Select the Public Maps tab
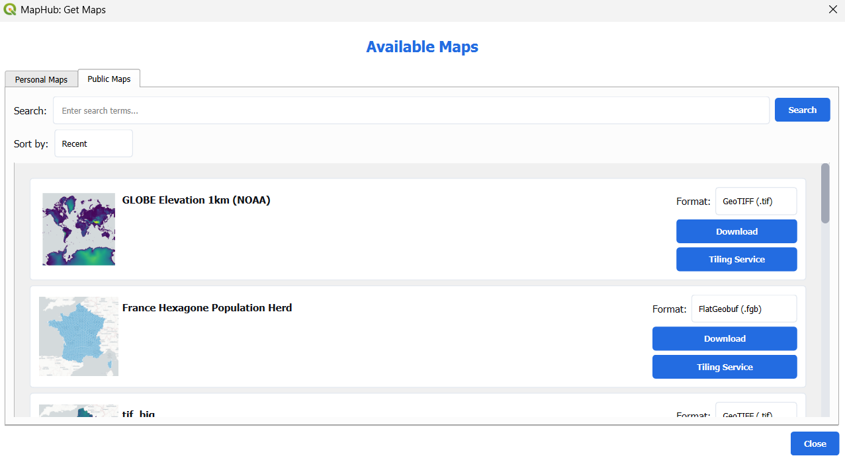The height and width of the screenshot is (460, 845). pos(109,79)
